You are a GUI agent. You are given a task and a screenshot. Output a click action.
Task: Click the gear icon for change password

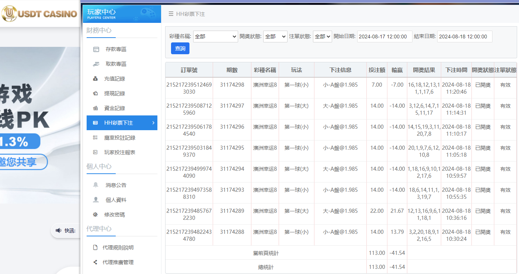96,214
